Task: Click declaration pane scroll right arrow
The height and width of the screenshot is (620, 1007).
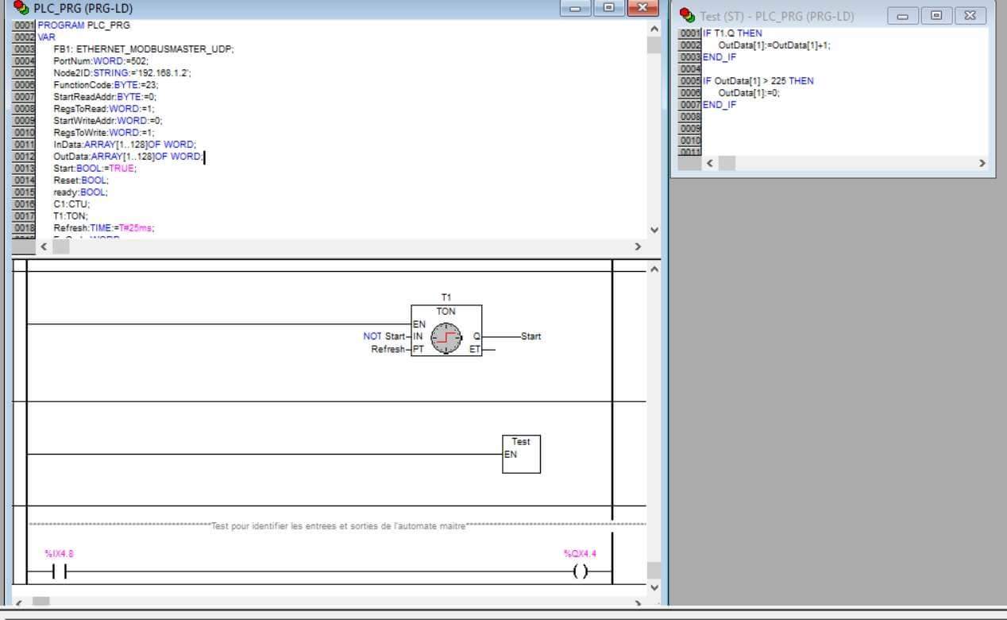Action: (638, 247)
